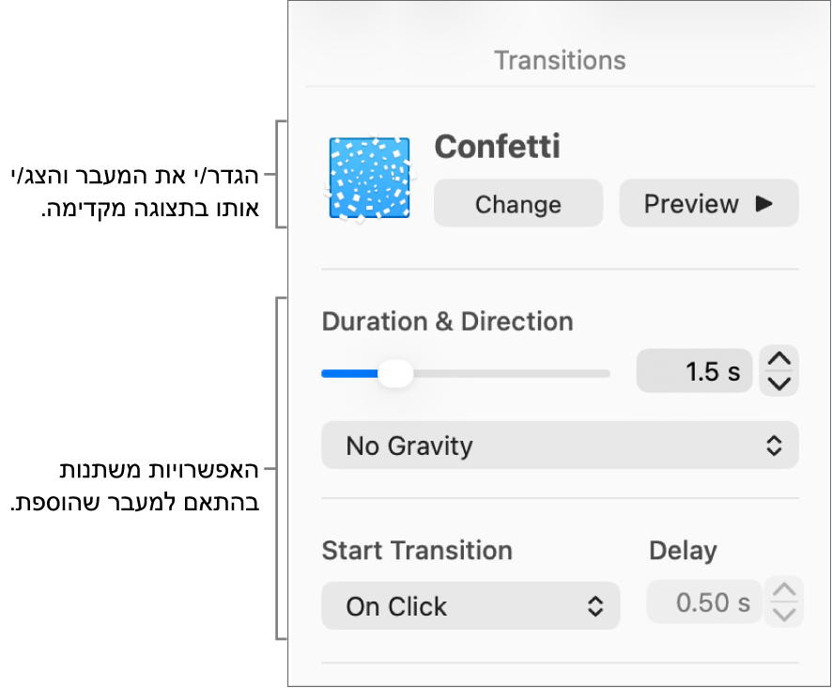Click the Delay field showing 0.50 s
The height and width of the screenshot is (688, 832).
[x=704, y=602]
